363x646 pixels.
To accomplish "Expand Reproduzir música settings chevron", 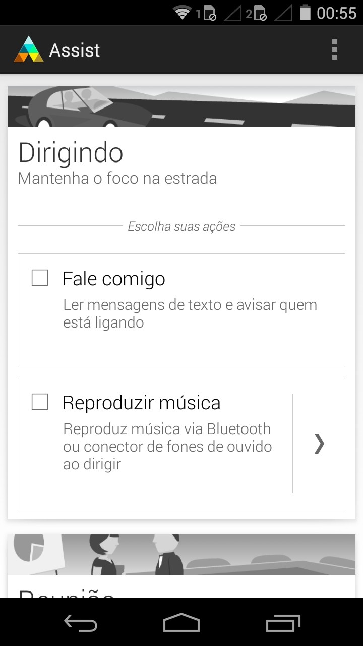I will pos(319,443).
